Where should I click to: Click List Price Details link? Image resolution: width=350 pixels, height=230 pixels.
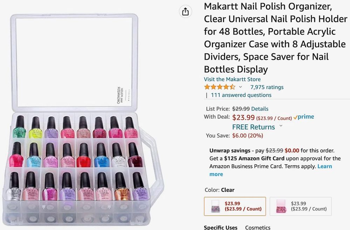coord(260,109)
